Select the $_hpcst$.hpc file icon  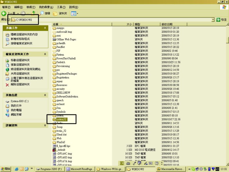54,146
